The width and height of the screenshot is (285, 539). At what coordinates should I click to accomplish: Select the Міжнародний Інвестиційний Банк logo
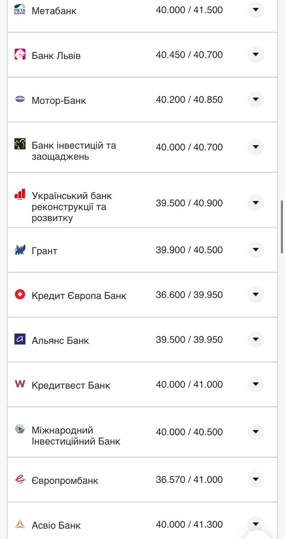(20, 429)
